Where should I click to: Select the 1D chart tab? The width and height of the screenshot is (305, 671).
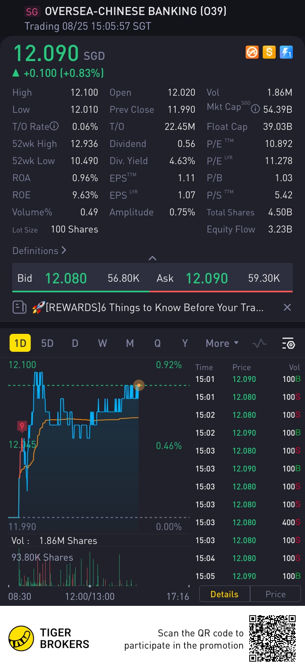point(20,343)
